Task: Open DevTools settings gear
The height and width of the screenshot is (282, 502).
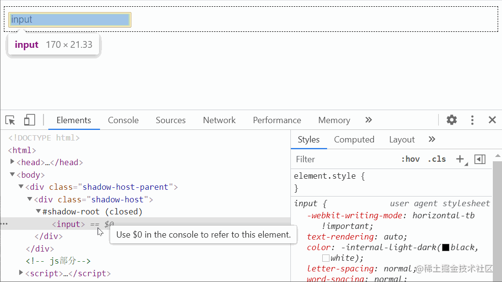Action: click(451, 120)
